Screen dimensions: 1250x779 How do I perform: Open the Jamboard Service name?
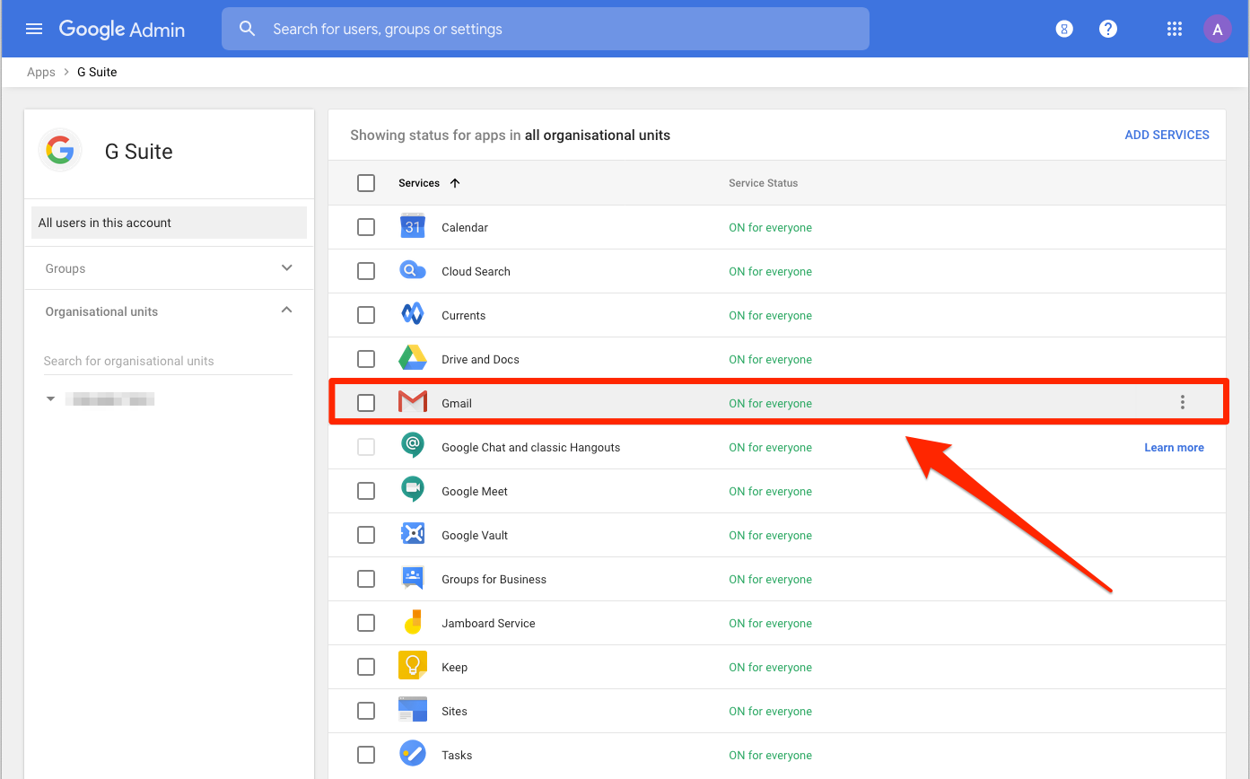[x=488, y=623]
